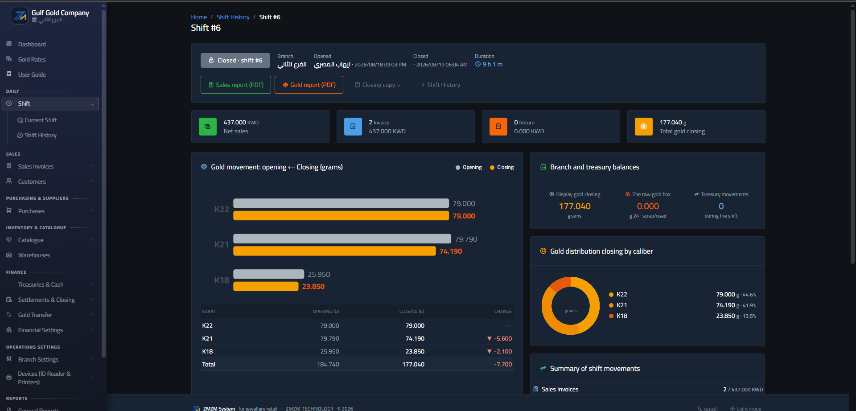This screenshot has height=411, width=856.
Task: Click the blue Invoice card icon
Action: point(353,127)
